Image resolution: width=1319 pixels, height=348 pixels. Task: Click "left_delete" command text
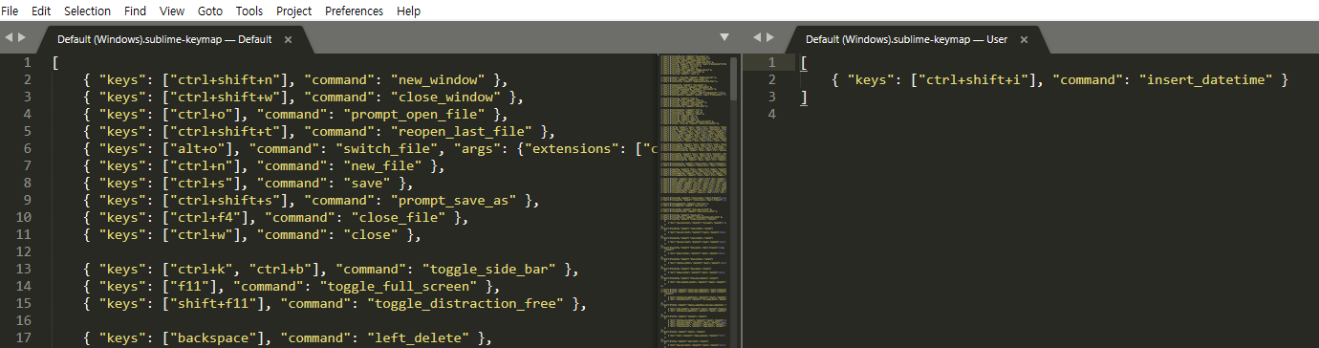[423, 337]
